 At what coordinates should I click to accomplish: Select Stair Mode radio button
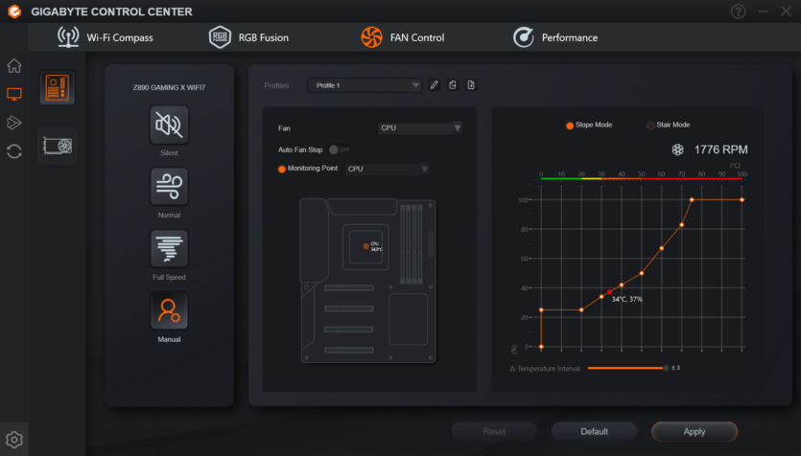pyautogui.click(x=650, y=125)
